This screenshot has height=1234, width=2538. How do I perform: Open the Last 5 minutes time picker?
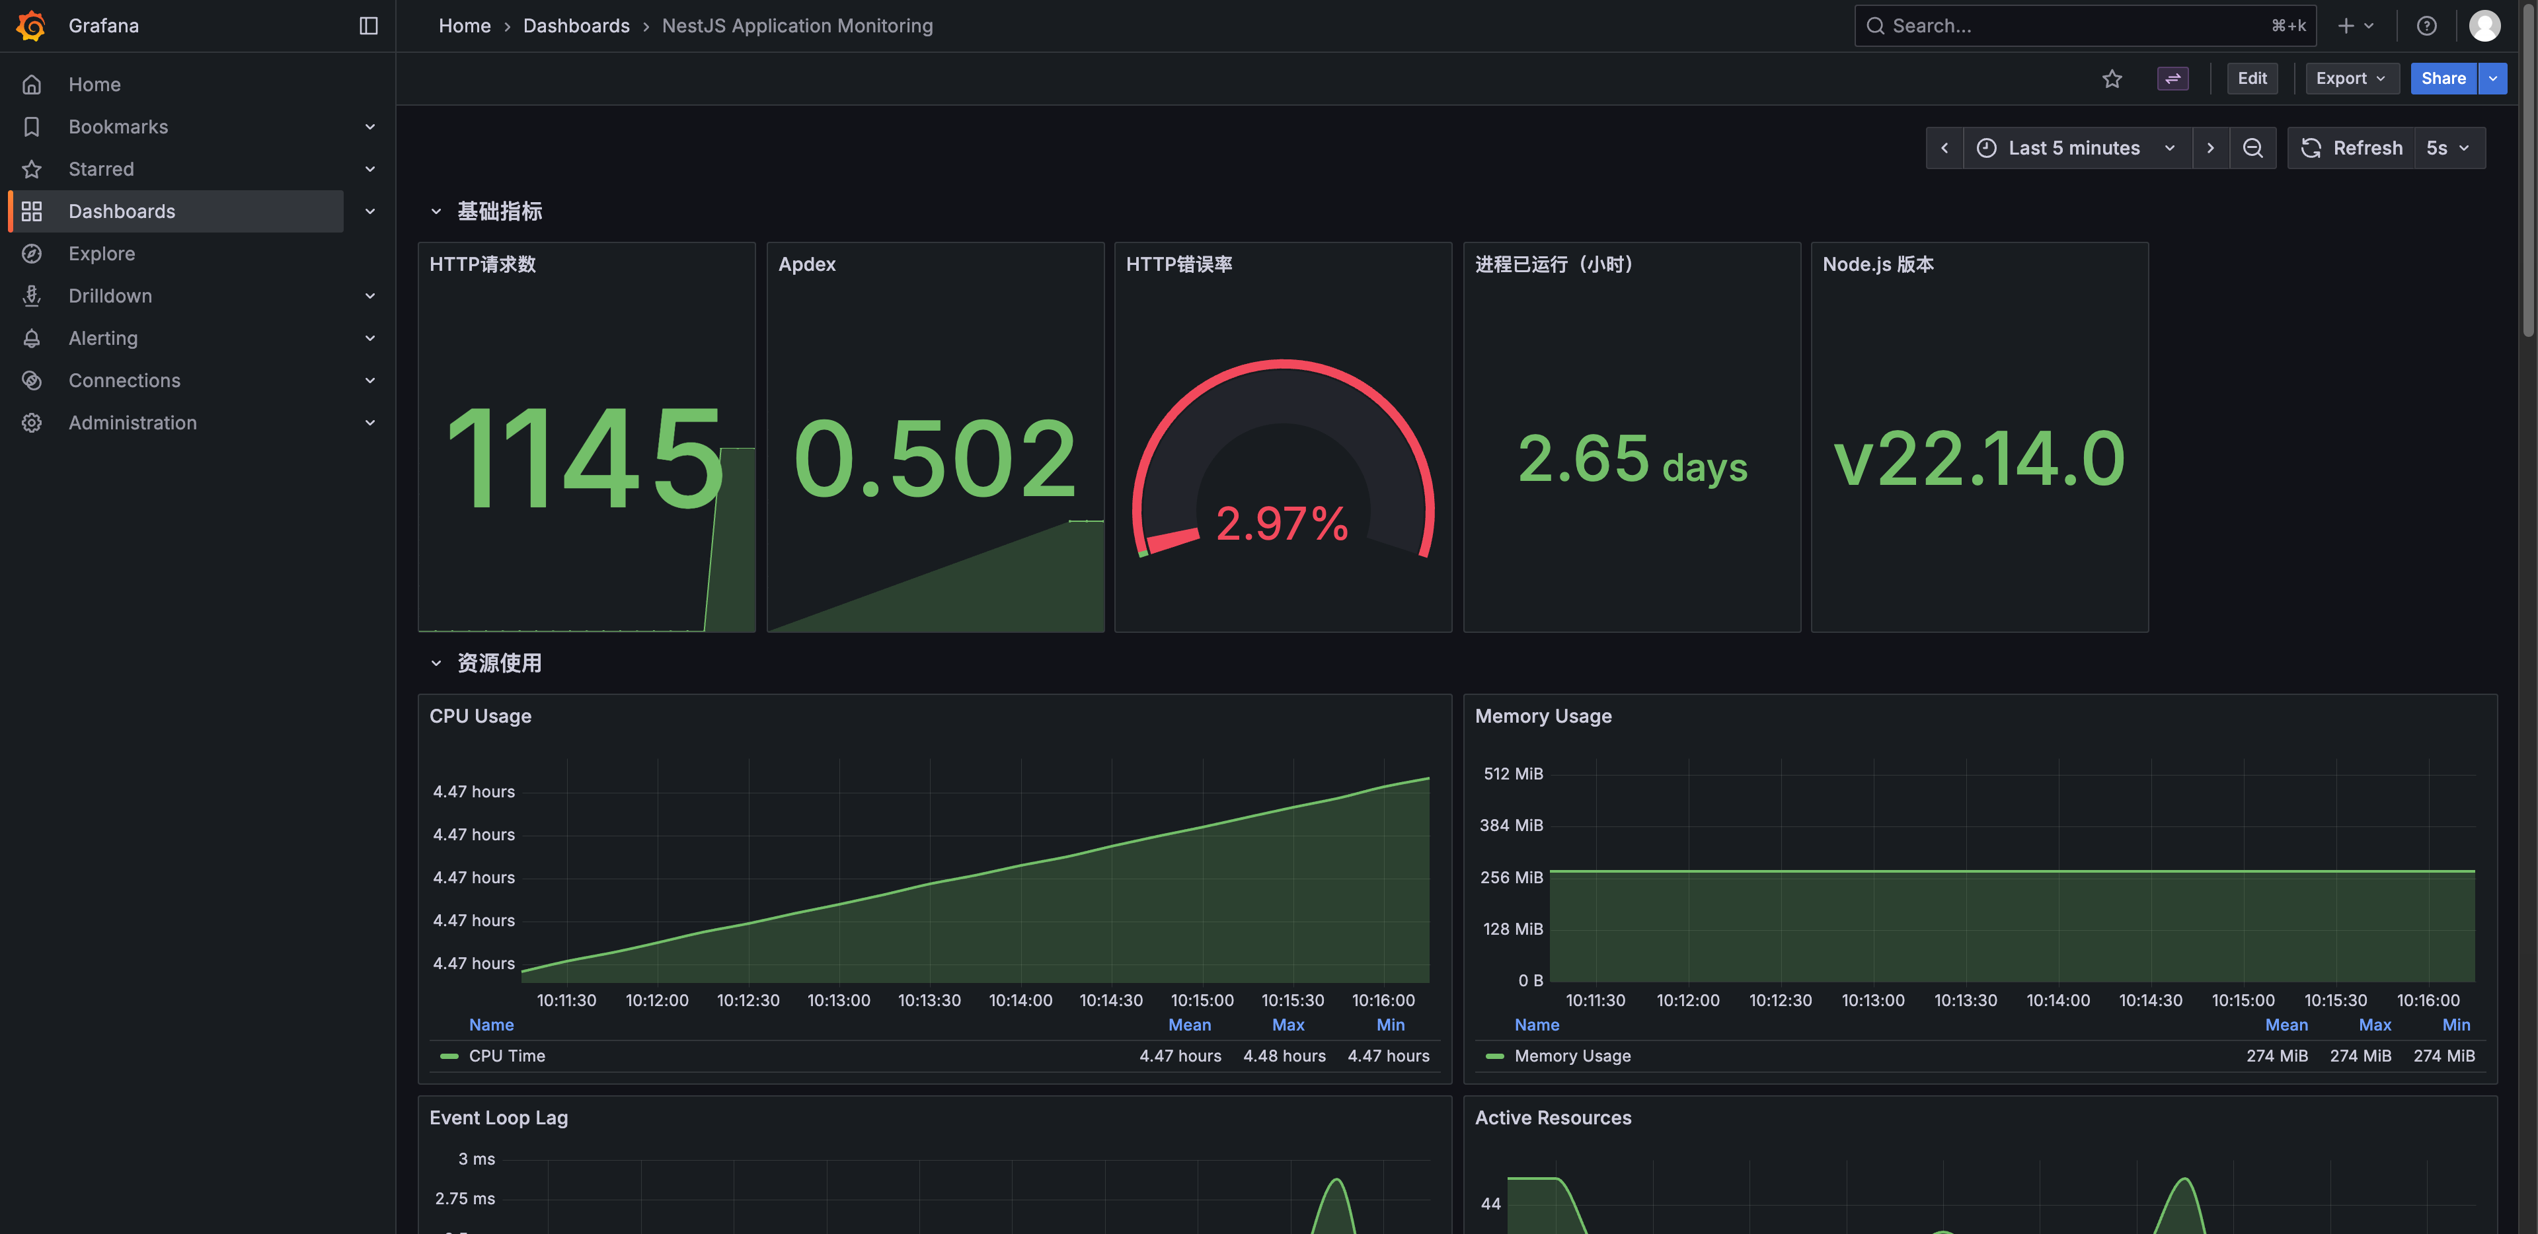pos(2076,148)
